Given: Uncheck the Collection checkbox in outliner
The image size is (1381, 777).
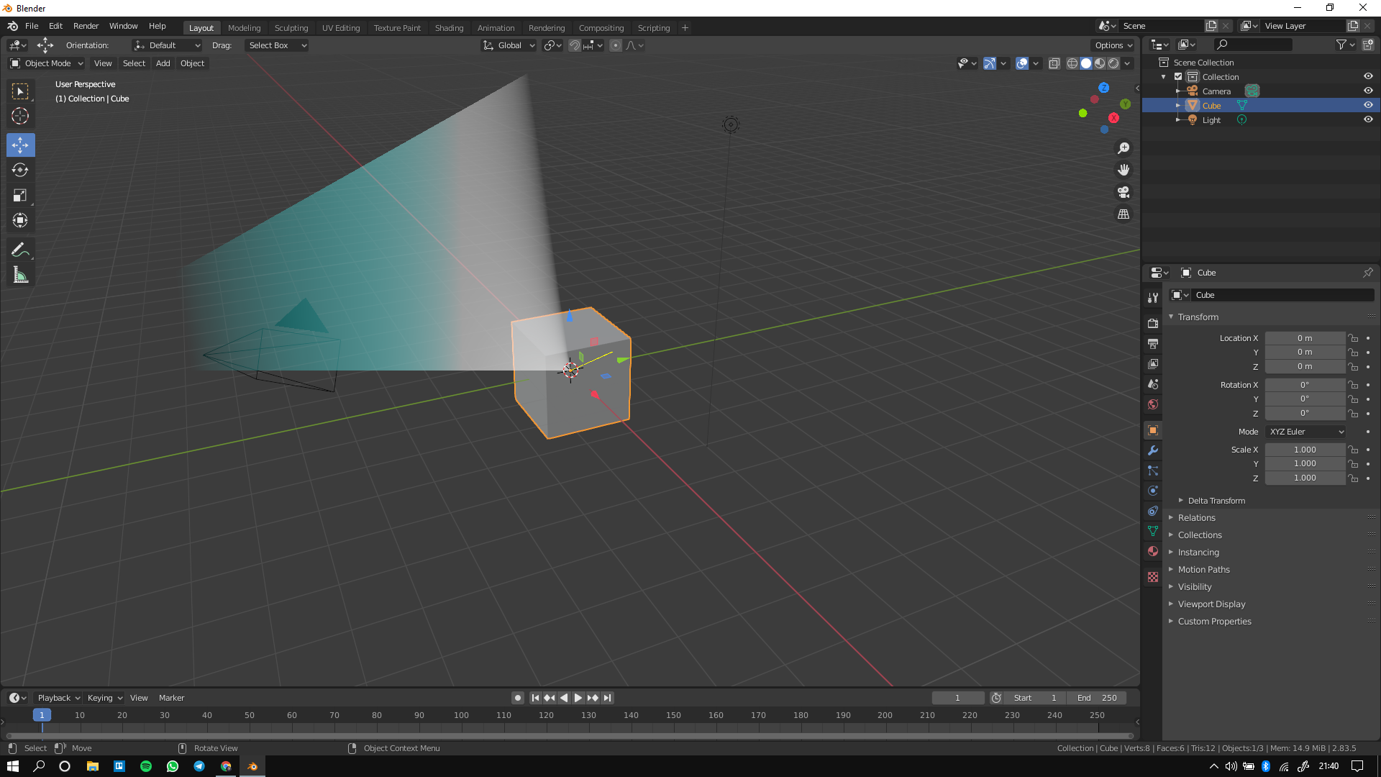Looking at the screenshot, I should (1178, 76).
